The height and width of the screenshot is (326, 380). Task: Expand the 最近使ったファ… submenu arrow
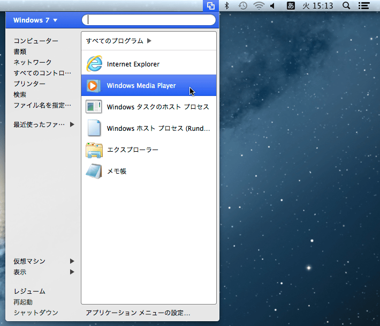click(72, 124)
